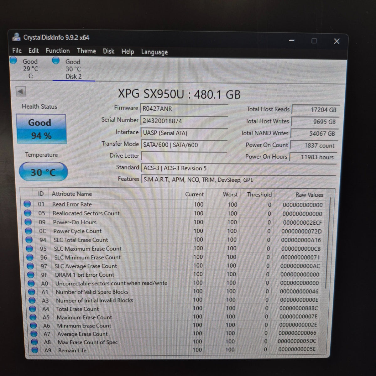
Task: Click the status icon for Power-On Hours row
Action: point(28,222)
